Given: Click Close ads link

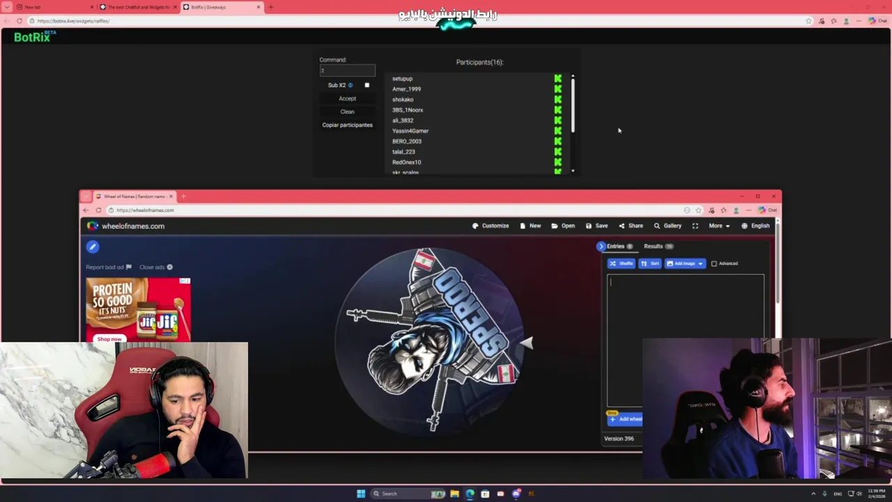Looking at the screenshot, I should click(x=156, y=267).
